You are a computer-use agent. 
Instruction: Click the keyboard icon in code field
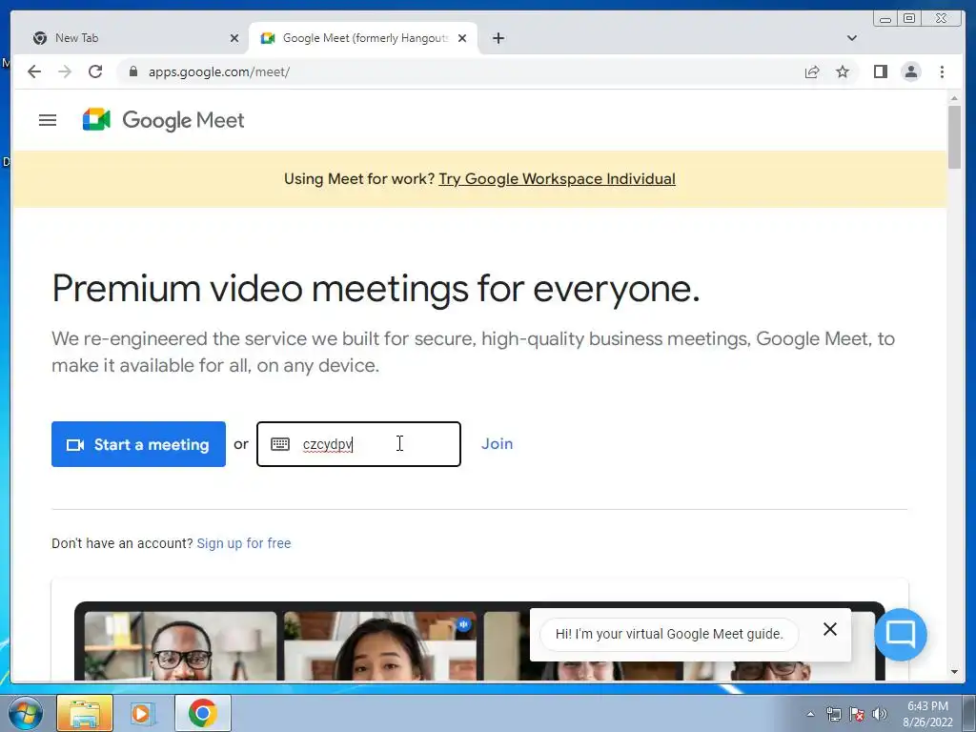click(x=280, y=444)
